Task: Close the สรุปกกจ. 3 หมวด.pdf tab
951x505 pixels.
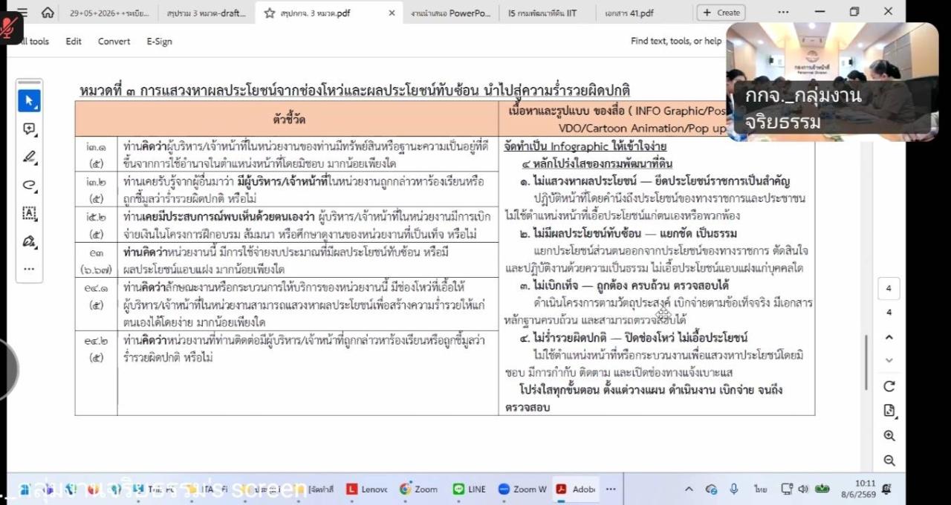Action: (x=392, y=13)
